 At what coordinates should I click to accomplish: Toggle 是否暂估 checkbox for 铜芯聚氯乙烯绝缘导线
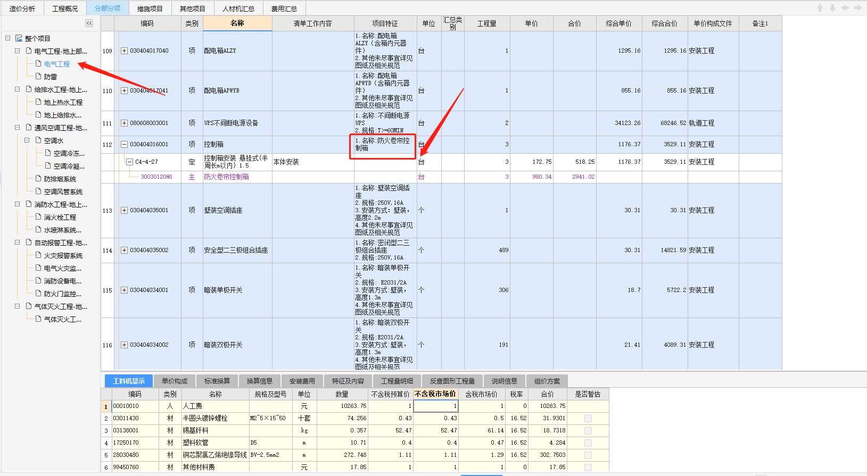pyautogui.click(x=588, y=455)
